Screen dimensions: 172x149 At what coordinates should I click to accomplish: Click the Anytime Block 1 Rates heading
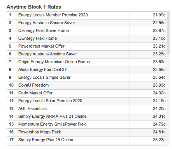[34, 7]
